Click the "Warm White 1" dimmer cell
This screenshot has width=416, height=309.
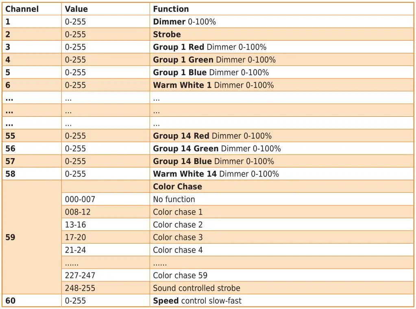click(x=213, y=85)
